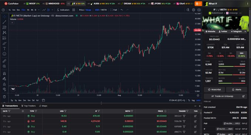The image size is (251, 135).
Task: Switch to the Top Traders tab
Action: pos(28,106)
